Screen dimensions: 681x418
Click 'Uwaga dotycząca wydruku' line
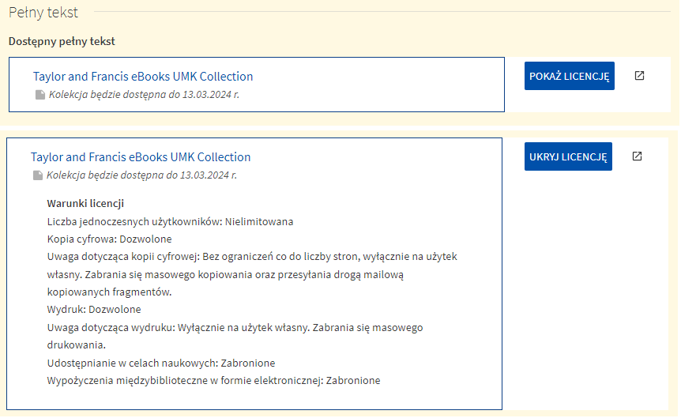[235, 328]
